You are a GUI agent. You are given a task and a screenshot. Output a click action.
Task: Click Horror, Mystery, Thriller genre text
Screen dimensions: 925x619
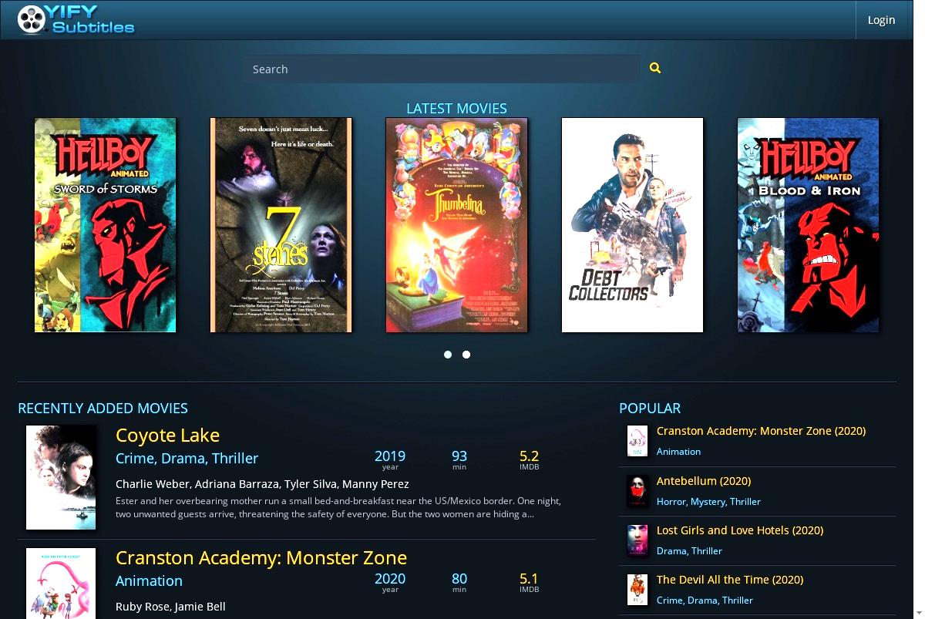pyautogui.click(x=708, y=502)
